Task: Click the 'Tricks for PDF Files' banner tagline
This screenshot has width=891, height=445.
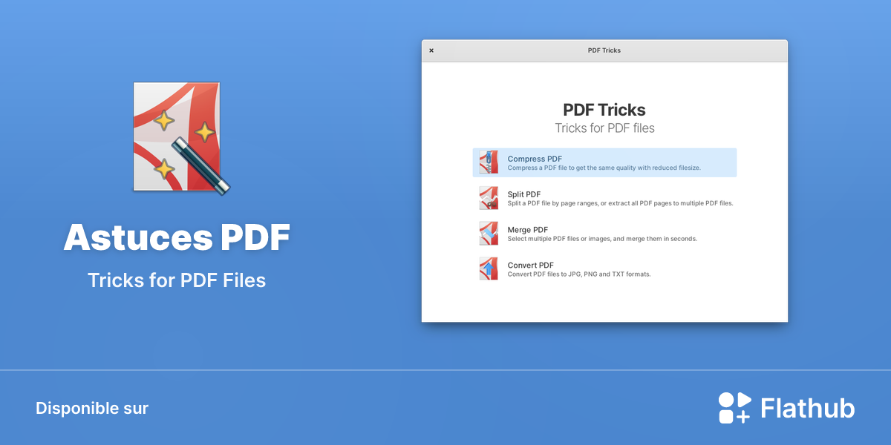Action: pyautogui.click(x=177, y=280)
